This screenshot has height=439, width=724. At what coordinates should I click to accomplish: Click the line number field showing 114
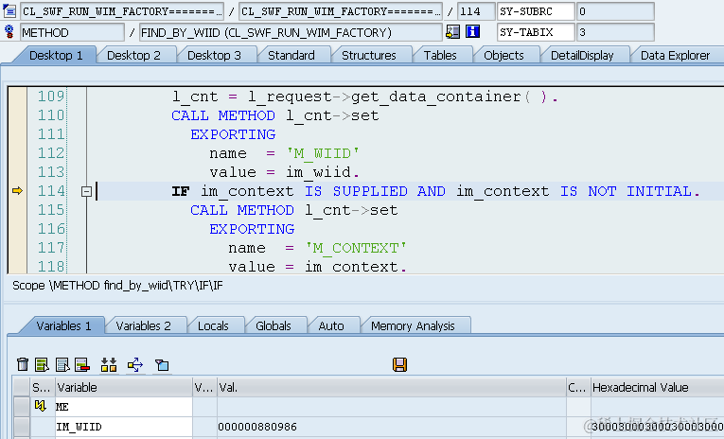476,11
